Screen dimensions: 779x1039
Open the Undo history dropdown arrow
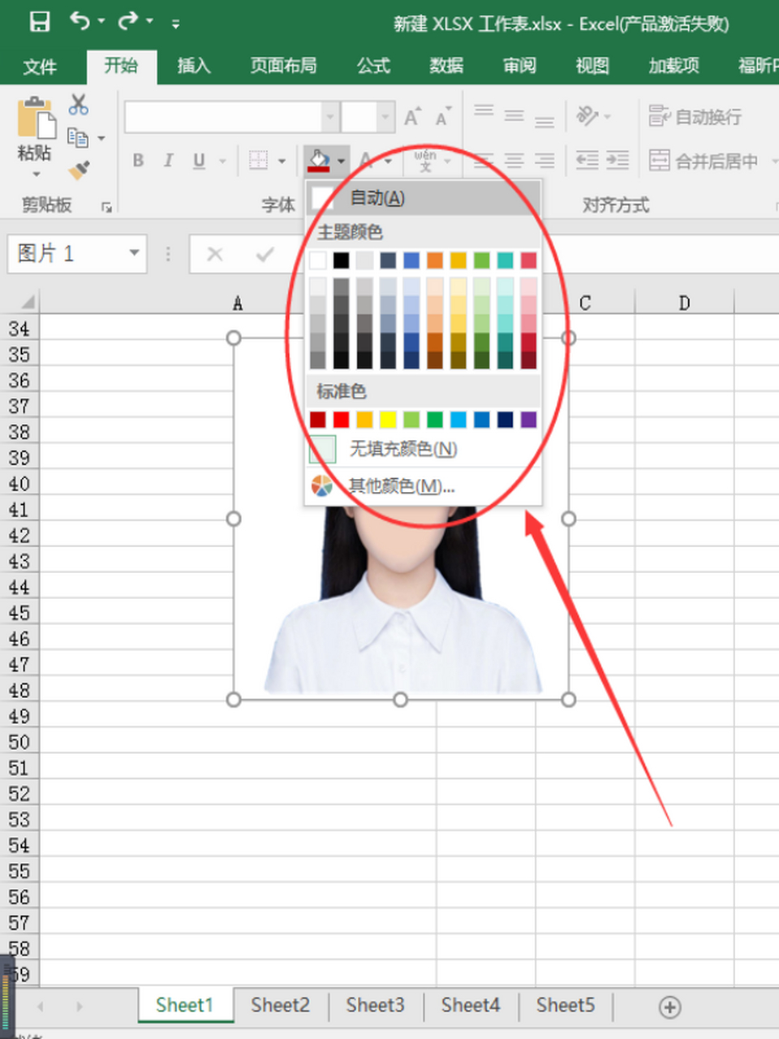101,21
